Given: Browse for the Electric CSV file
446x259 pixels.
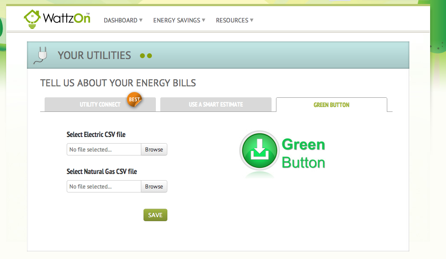Looking at the screenshot, I should [154, 149].
